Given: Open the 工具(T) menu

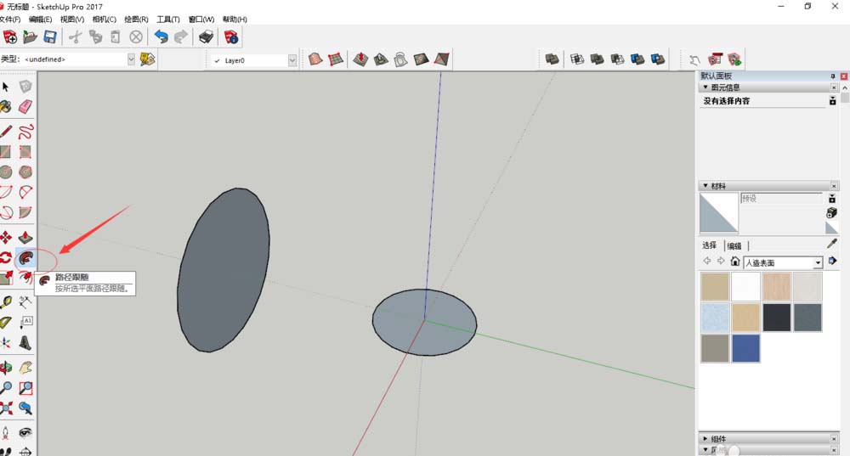Looking at the screenshot, I should (x=168, y=19).
